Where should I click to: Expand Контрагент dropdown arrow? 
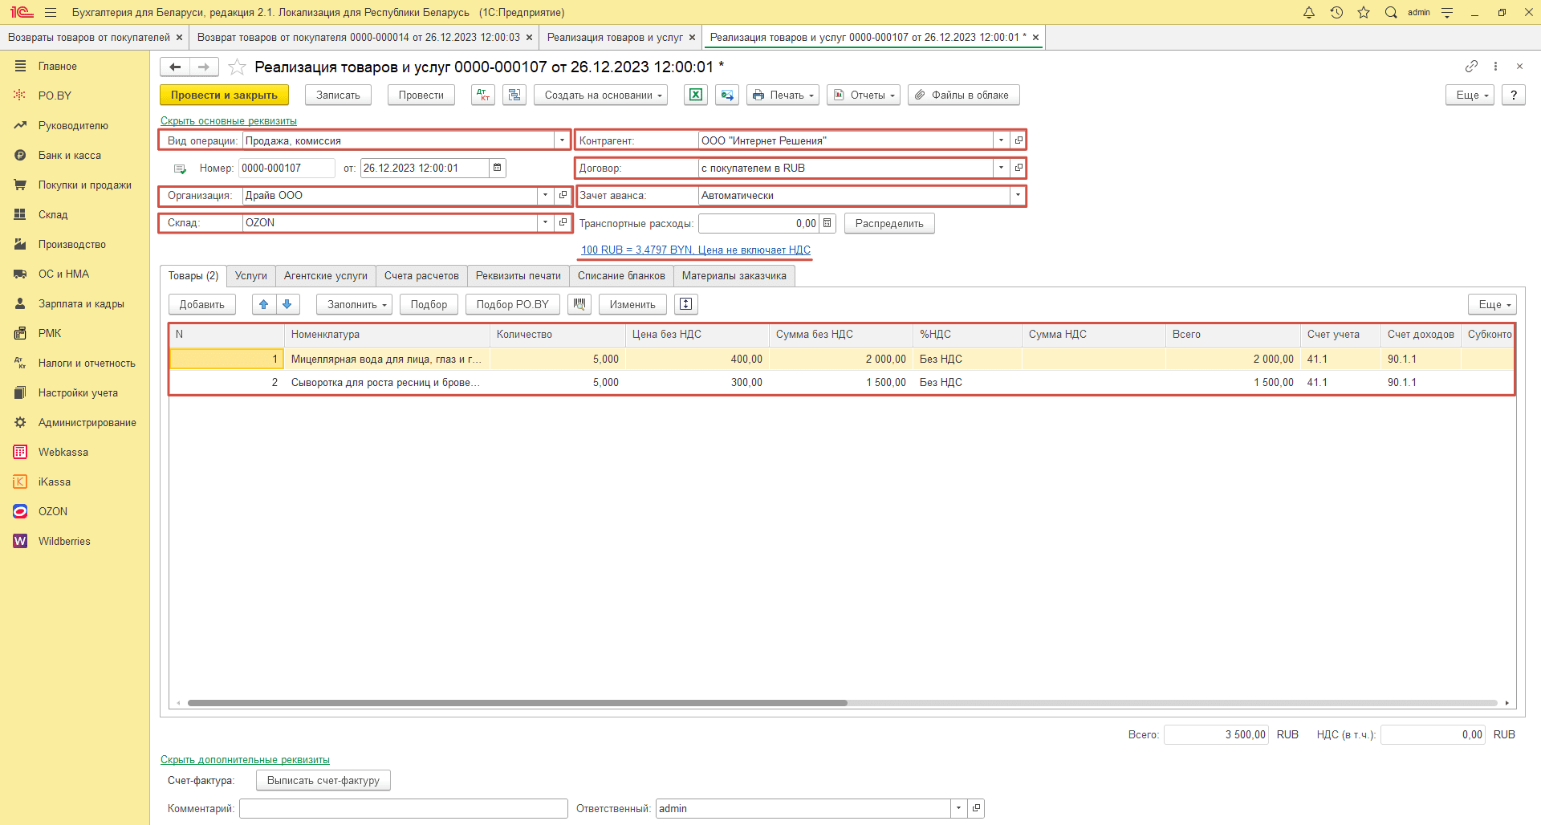[1001, 140]
